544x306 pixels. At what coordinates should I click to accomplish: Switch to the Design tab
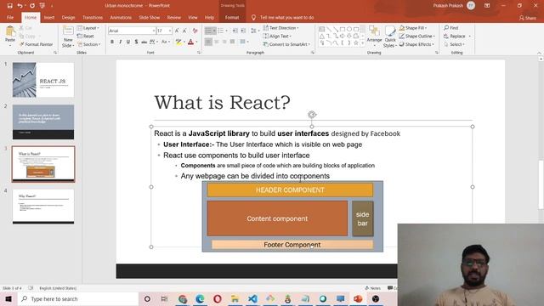coord(68,17)
